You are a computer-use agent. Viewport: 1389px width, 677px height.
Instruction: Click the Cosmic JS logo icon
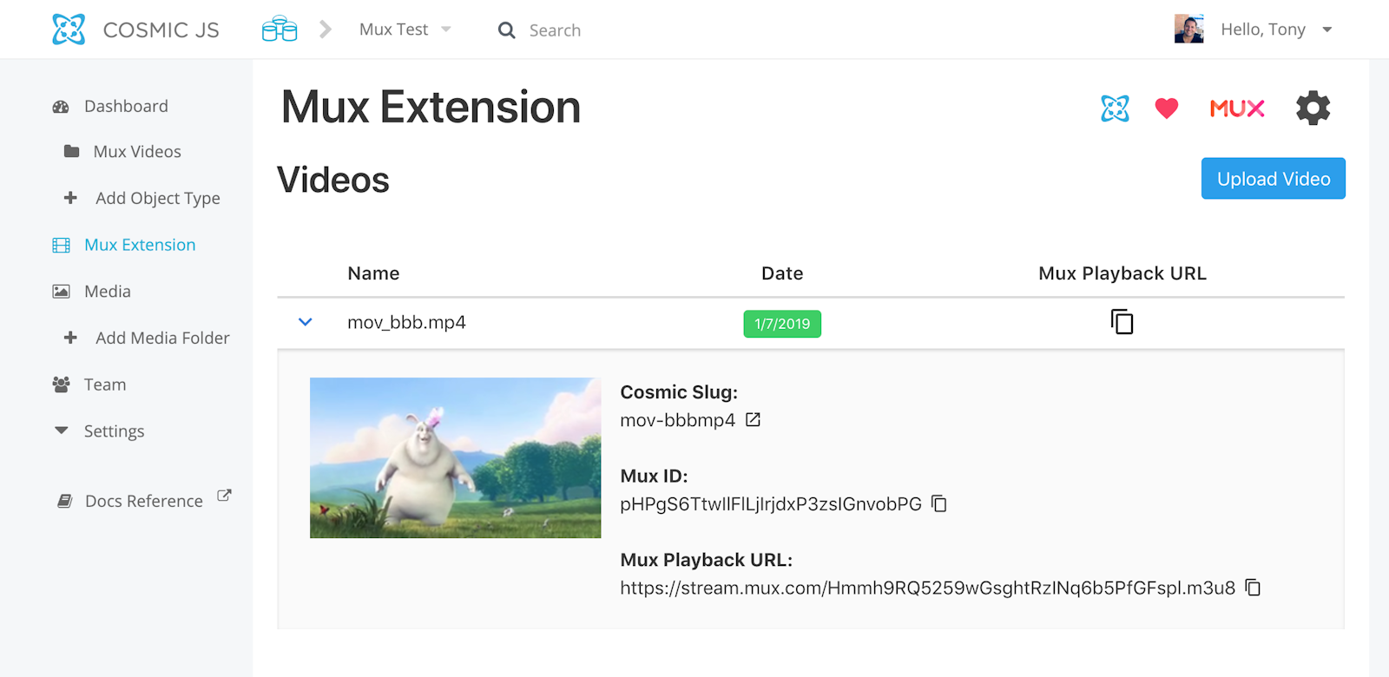(x=69, y=30)
